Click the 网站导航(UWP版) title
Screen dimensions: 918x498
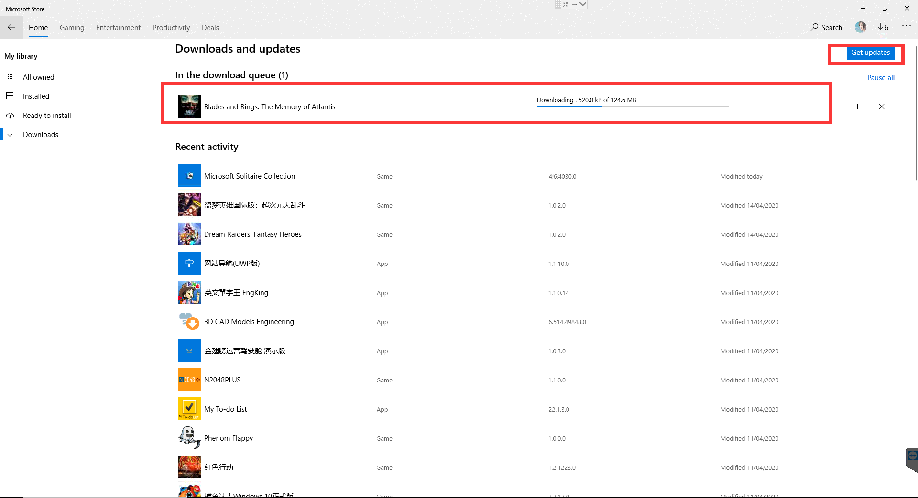[x=232, y=263]
